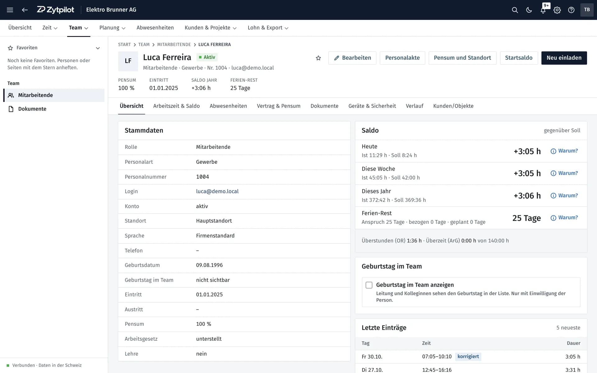The width and height of the screenshot is (597, 373).
Task: Toggle dark mode moon icon
Action: [x=529, y=10]
